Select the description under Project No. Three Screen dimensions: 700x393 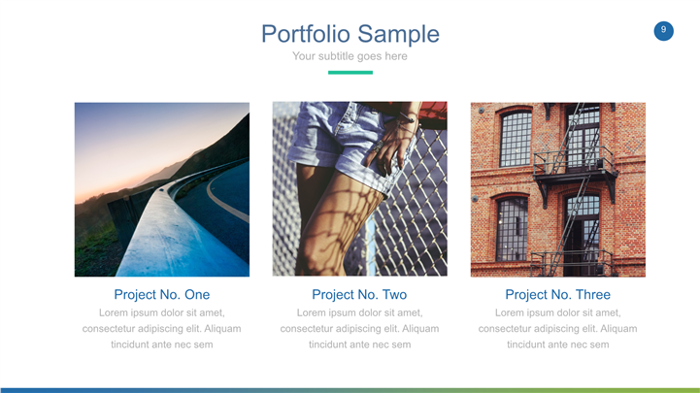click(557, 328)
